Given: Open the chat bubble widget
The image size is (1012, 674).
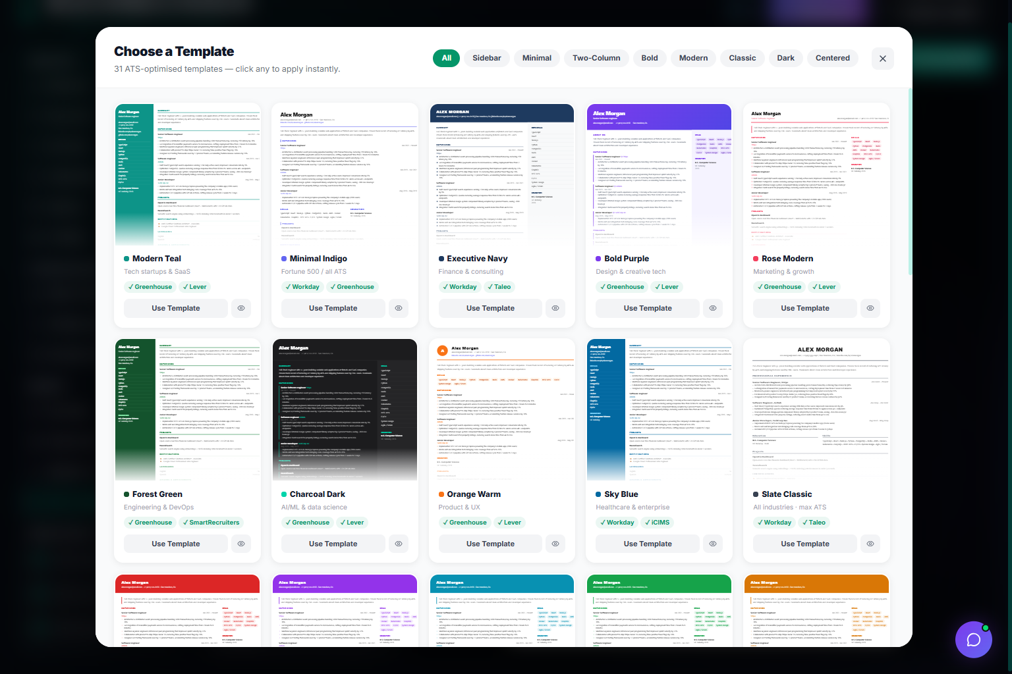Looking at the screenshot, I should 974,640.
